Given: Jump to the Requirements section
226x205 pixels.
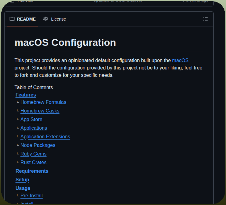Looking at the screenshot, I should [x=32, y=171].
